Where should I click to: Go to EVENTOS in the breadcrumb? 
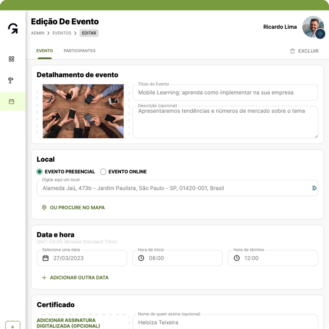coord(62,33)
